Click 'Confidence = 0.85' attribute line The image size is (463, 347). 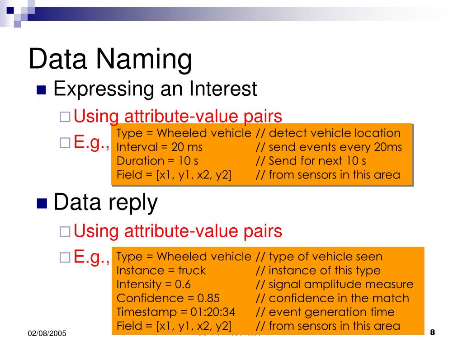point(168,298)
